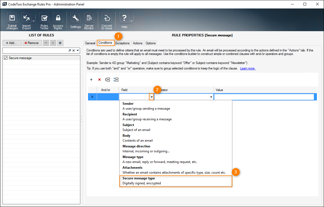This screenshot has width=324, height=207.
Task: Choose Attachments from the field list
Action: tap(176, 170)
